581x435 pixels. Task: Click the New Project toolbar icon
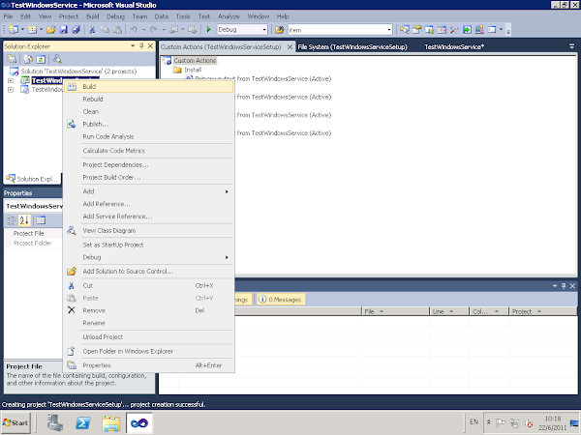point(14,30)
